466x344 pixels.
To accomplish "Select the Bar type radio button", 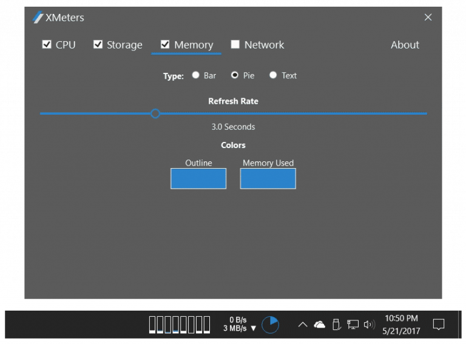I will (195, 75).
